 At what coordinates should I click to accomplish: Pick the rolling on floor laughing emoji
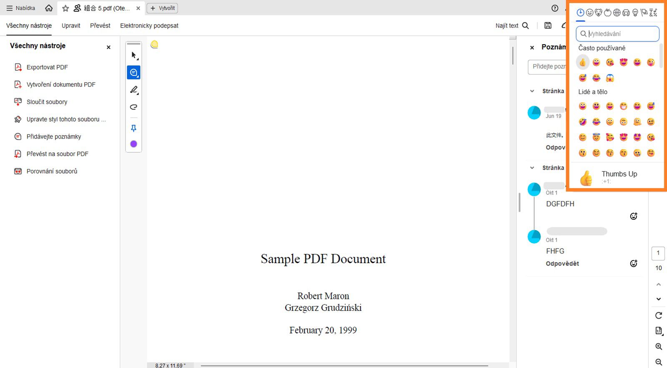[x=583, y=122]
